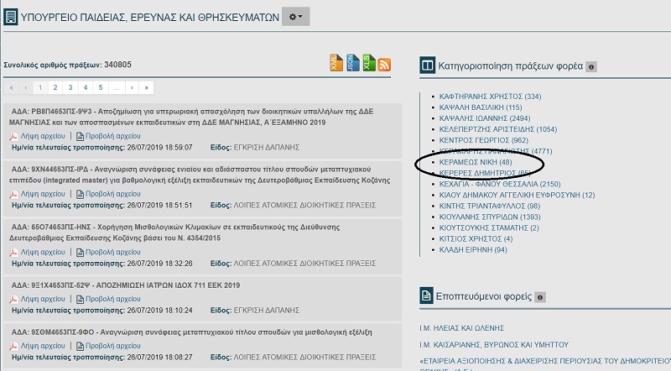
Task: Jump to last page with double arrow
Action: [148, 86]
